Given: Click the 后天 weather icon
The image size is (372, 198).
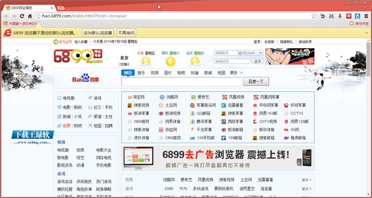Looking at the screenshot, I should (x=195, y=62).
